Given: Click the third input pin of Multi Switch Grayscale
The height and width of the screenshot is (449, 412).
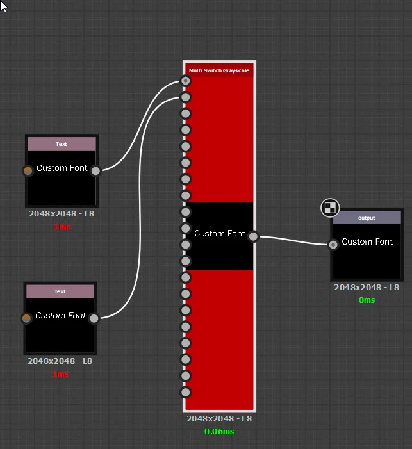Looking at the screenshot, I should coord(186,113).
